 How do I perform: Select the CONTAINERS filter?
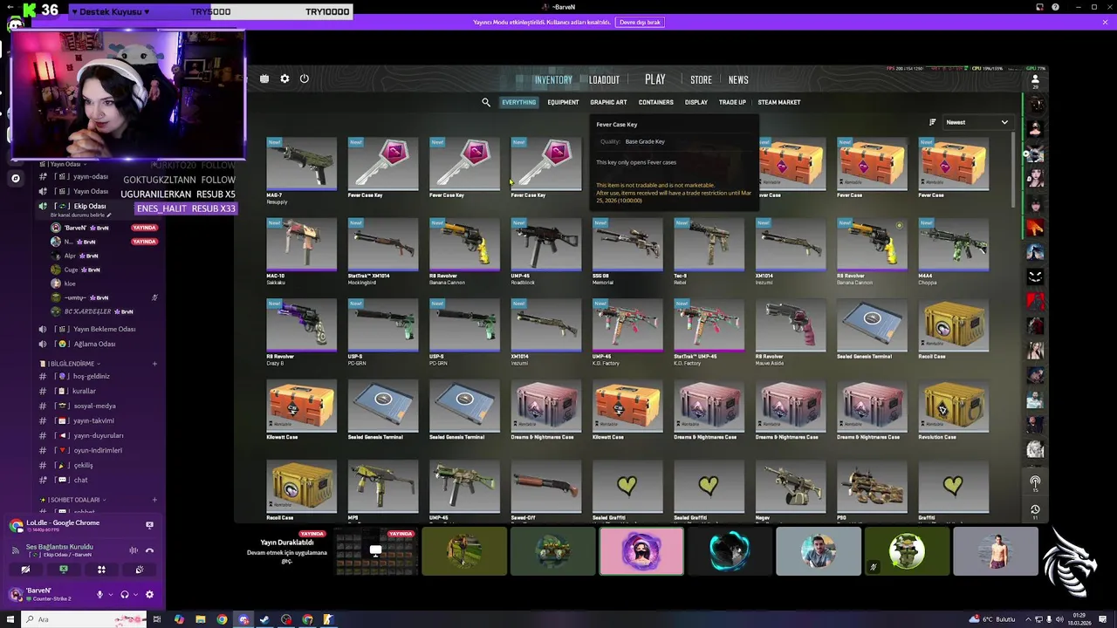tap(655, 102)
